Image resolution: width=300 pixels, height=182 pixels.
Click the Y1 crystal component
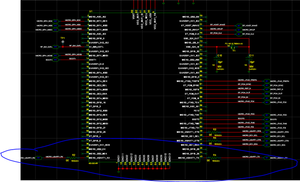(233, 47)
